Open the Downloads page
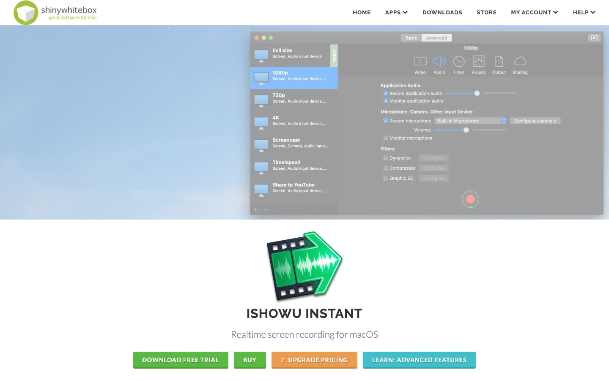The height and width of the screenshot is (380, 609). pos(442,12)
